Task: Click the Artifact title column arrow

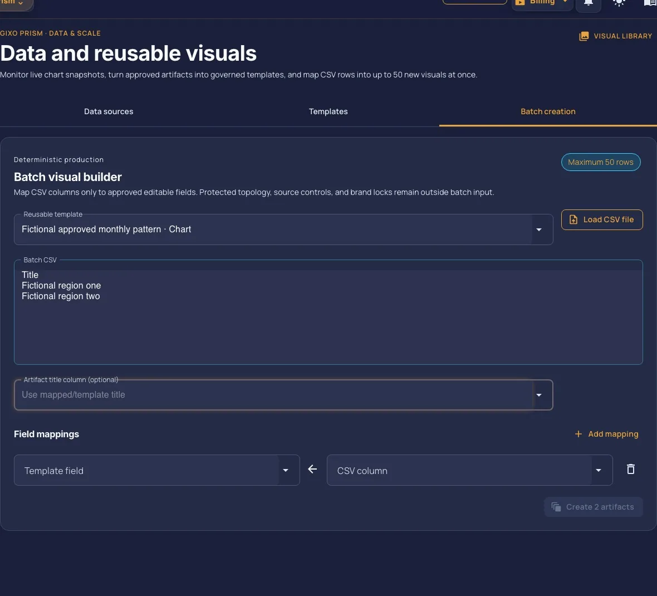Action: click(539, 395)
